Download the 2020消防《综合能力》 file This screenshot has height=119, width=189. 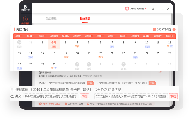pyautogui.click(x=173, y=96)
